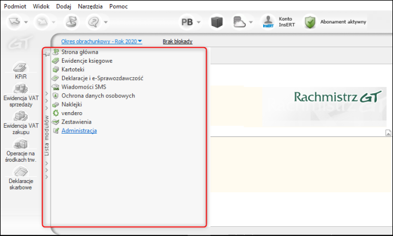Open the Widok menu

pos(41,6)
